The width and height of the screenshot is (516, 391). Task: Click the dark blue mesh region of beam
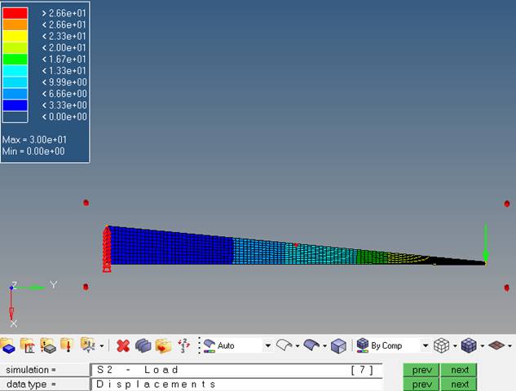click(x=171, y=247)
